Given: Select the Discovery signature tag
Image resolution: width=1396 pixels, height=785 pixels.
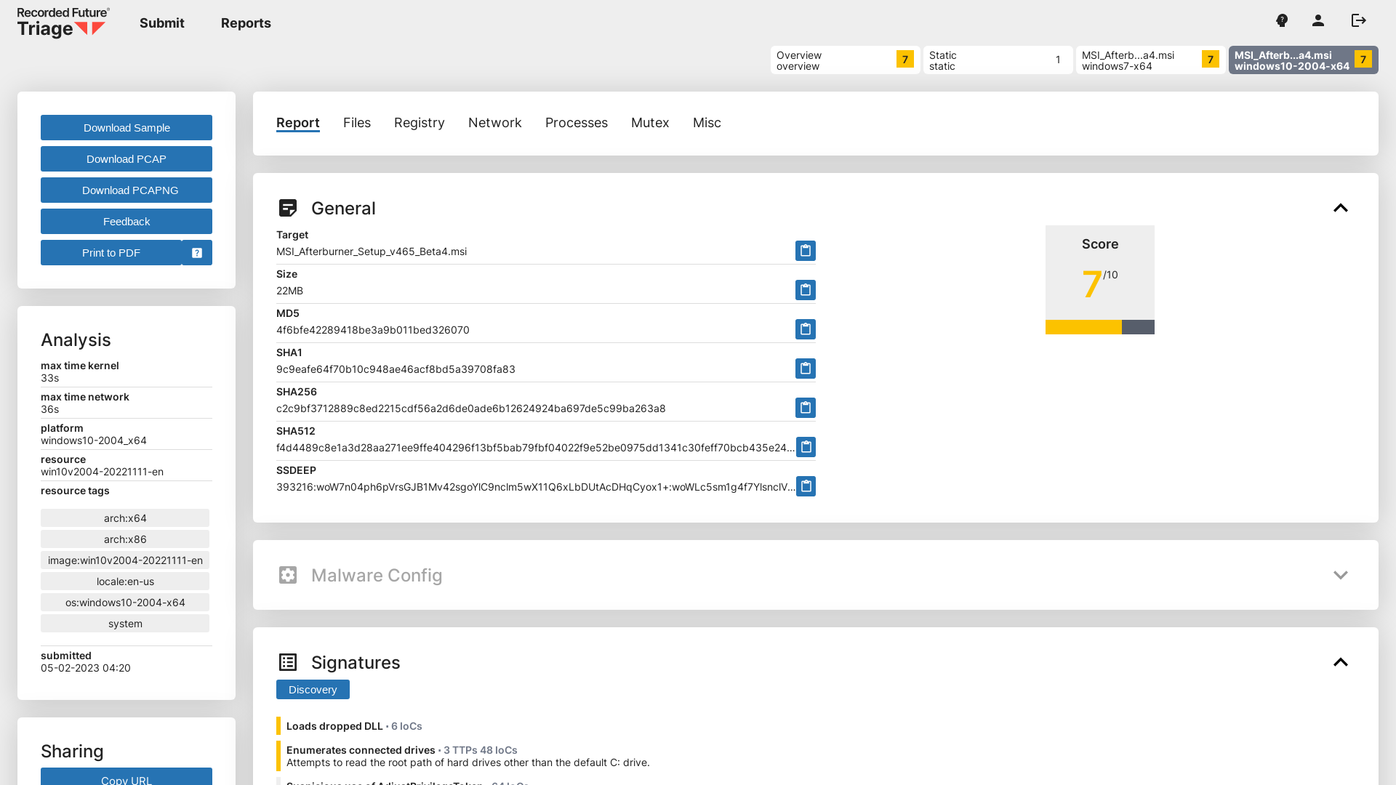Looking at the screenshot, I should click(313, 690).
